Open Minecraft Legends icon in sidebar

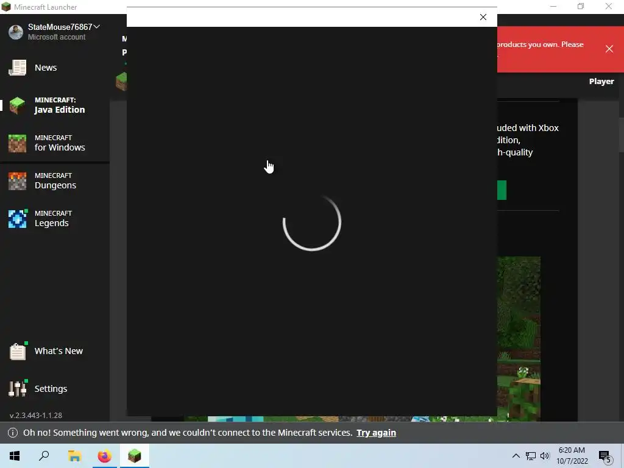[18, 219]
